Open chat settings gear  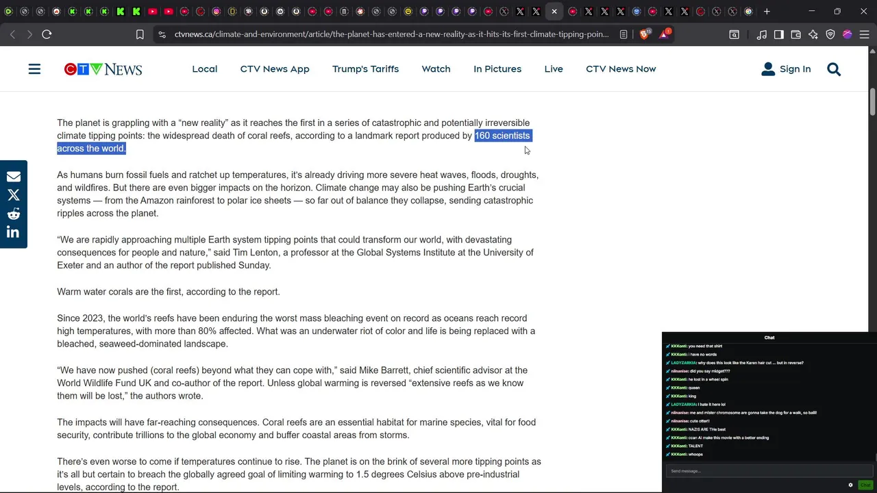850,485
